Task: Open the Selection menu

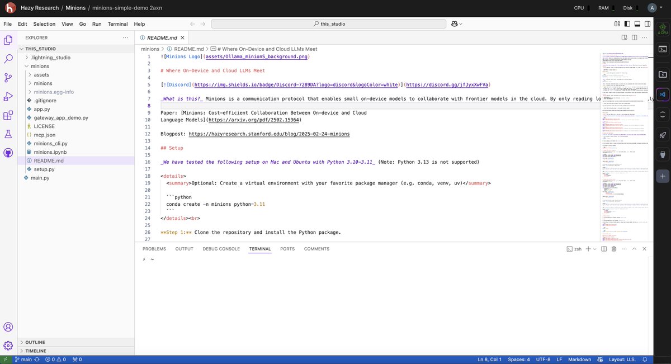Action: [x=44, y=24]
